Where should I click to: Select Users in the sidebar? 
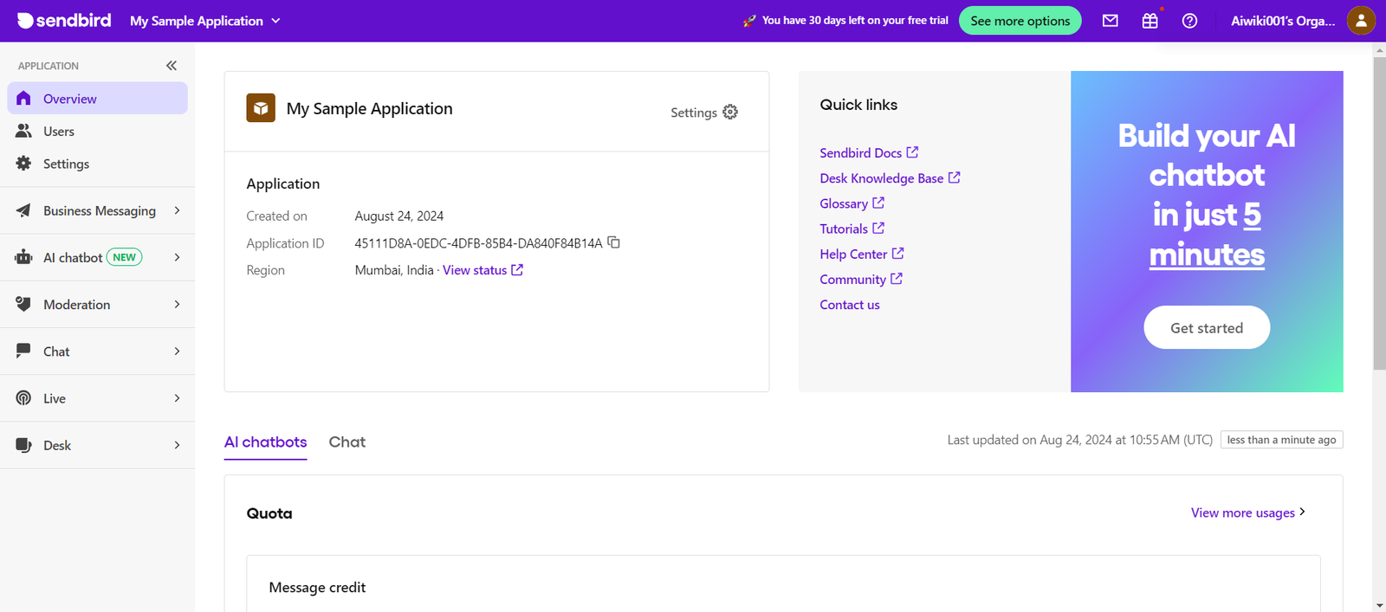(98, 131)
